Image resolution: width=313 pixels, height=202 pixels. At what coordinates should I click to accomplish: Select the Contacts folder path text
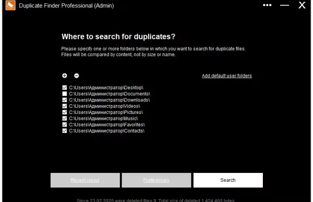pos(107,131)
